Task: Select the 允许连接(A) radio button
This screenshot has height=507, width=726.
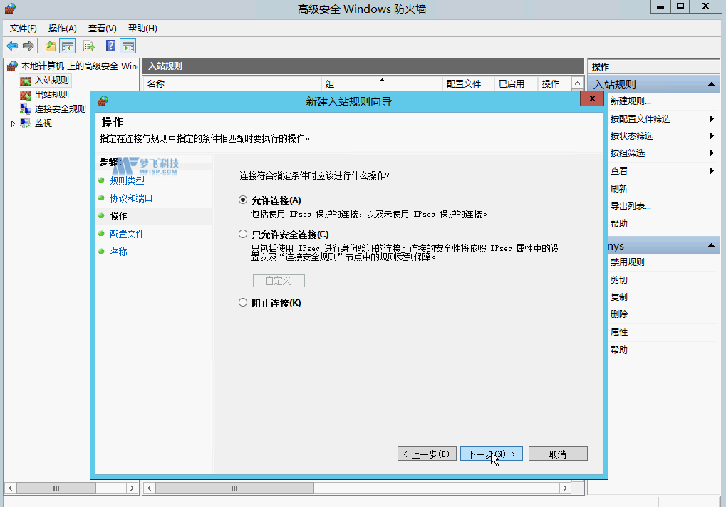Action: [x=243, y=200]
